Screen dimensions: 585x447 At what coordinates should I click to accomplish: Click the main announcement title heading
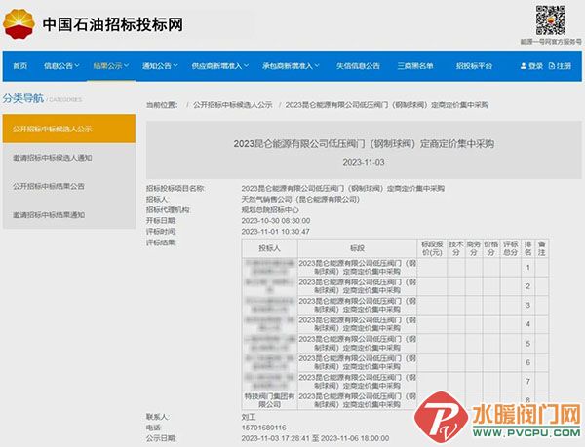click(x=364, y=144)
